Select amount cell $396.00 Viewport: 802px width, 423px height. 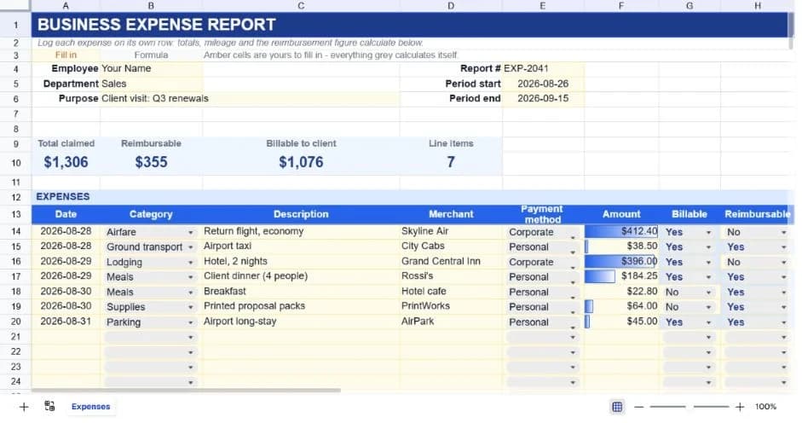pos(621,261)
